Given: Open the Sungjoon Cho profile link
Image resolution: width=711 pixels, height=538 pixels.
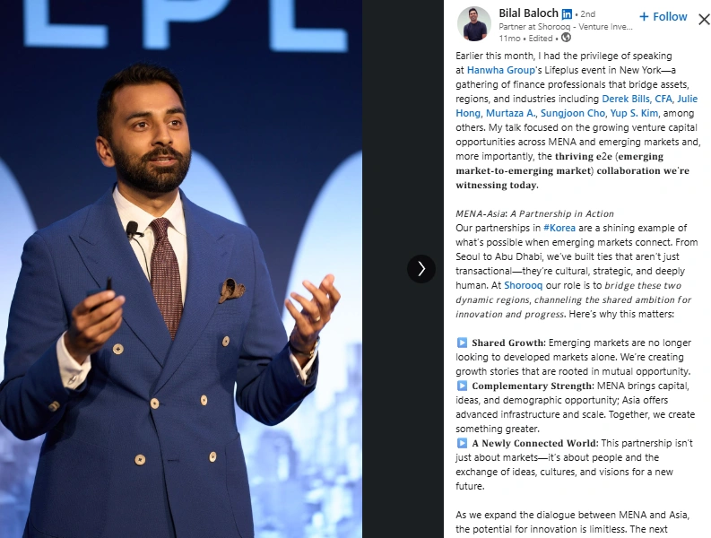Looking at the screenshot, I should click(x=573, y=113).
